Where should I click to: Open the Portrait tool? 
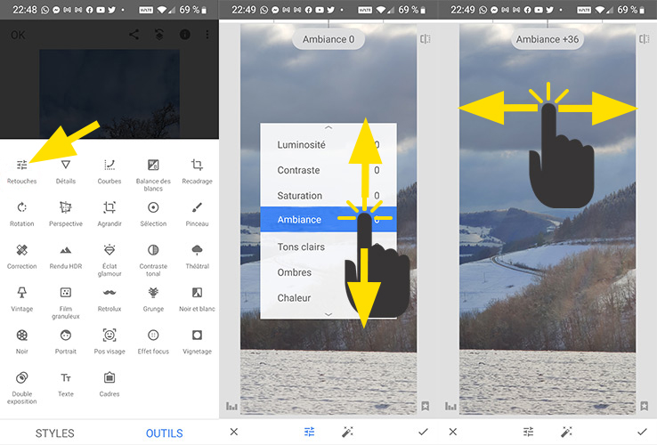pos(66,342)
